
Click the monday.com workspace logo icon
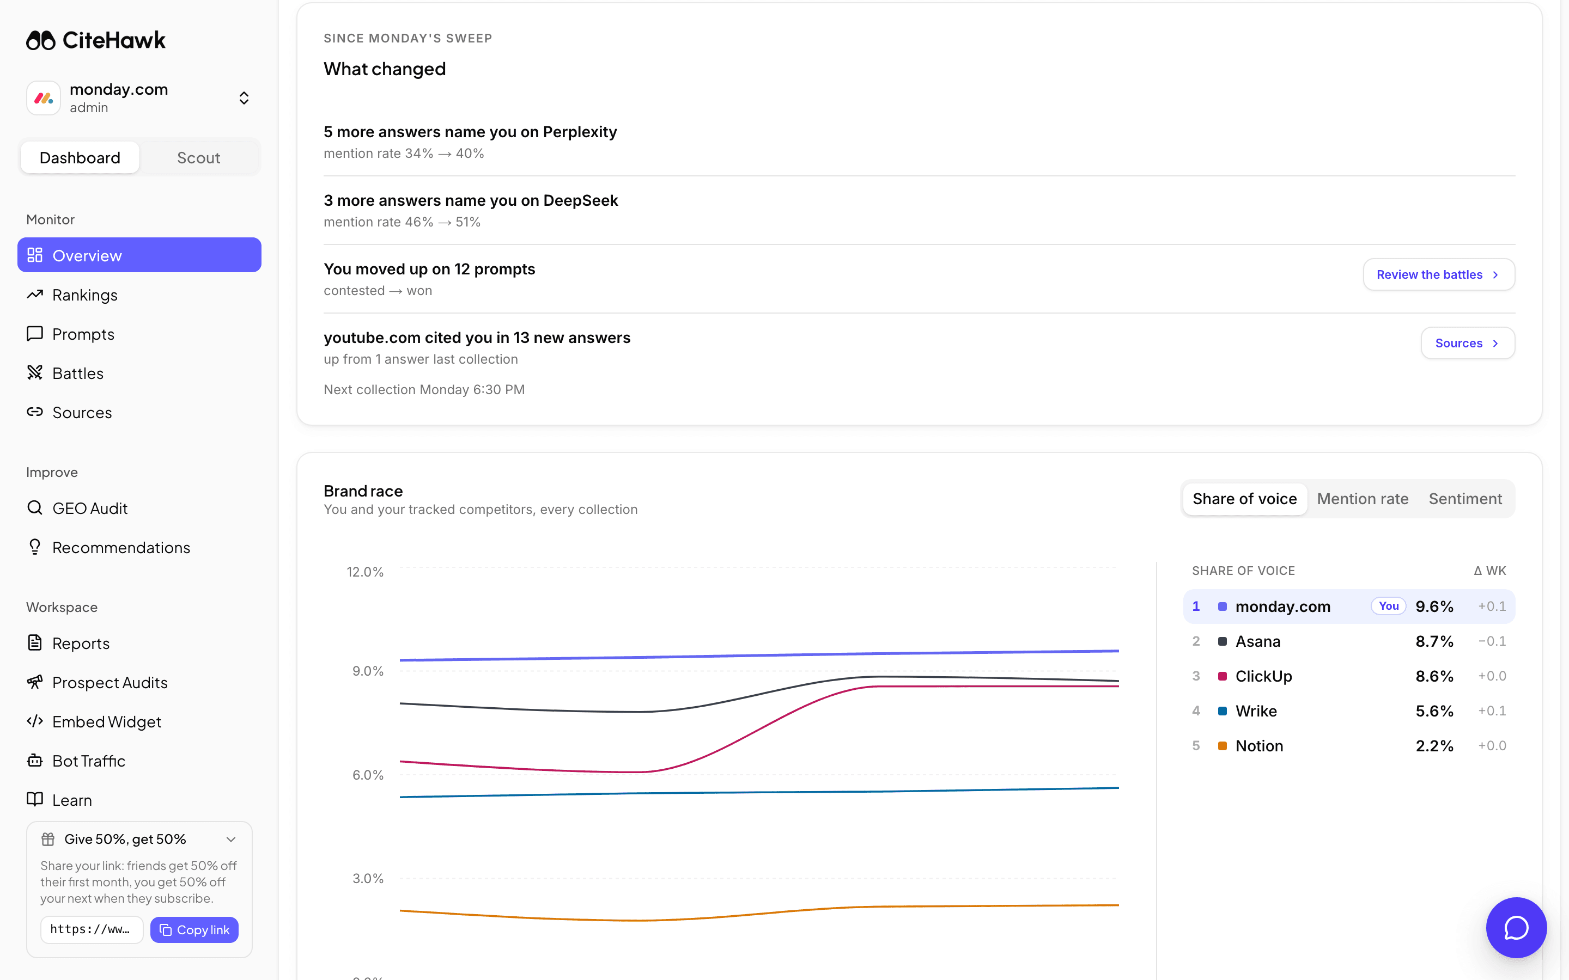coord(44,98)
